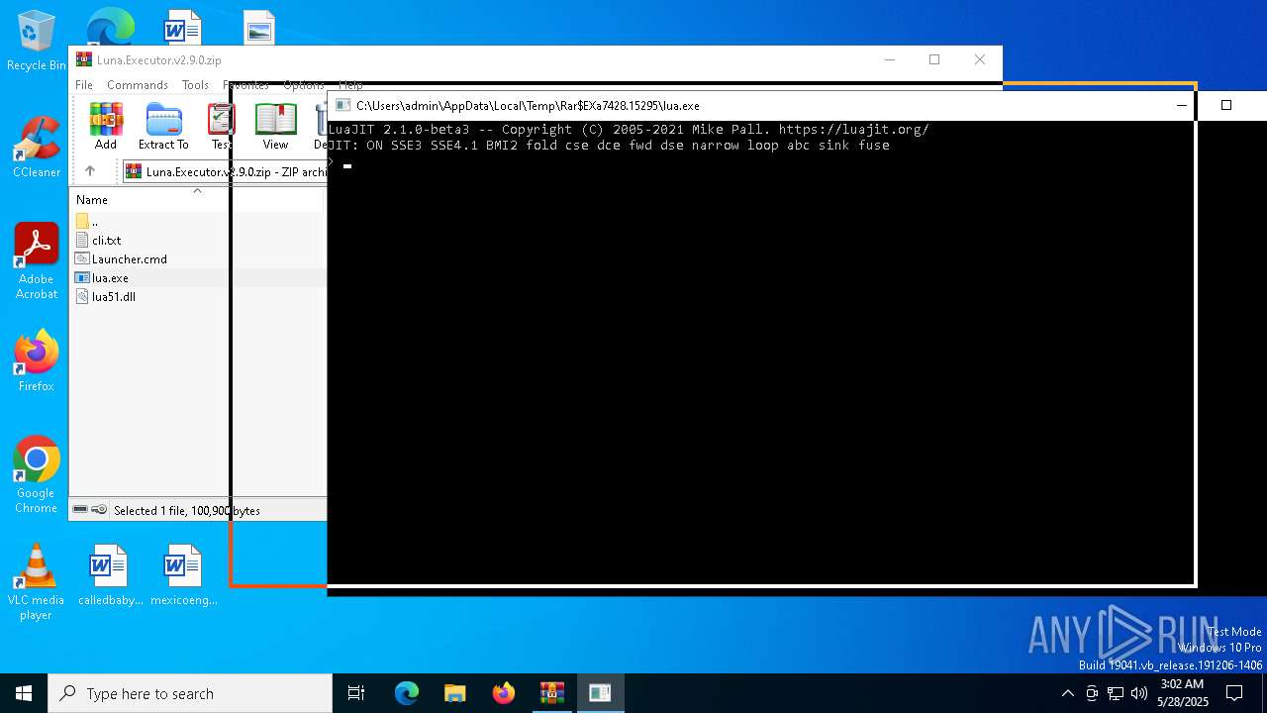This screenshot has width=1267, height=713.
Task: Open the image file icon at top of desktop
Action: pyautogui.click(x=259, y=28)
